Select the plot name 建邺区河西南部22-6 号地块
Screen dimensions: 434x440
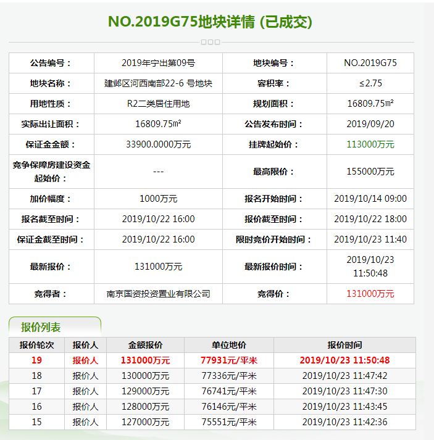click(x=158, y=83)
